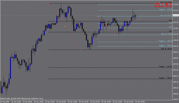Click '25 Jan 14:00' on the time axis
Screen dimensions: 179x103
tap(72, 102)
